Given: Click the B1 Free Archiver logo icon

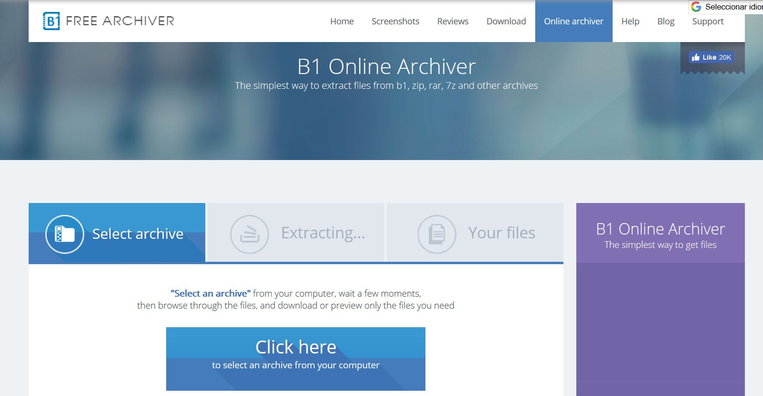Looking at the screenshot, I should click(x=51, y=21).
